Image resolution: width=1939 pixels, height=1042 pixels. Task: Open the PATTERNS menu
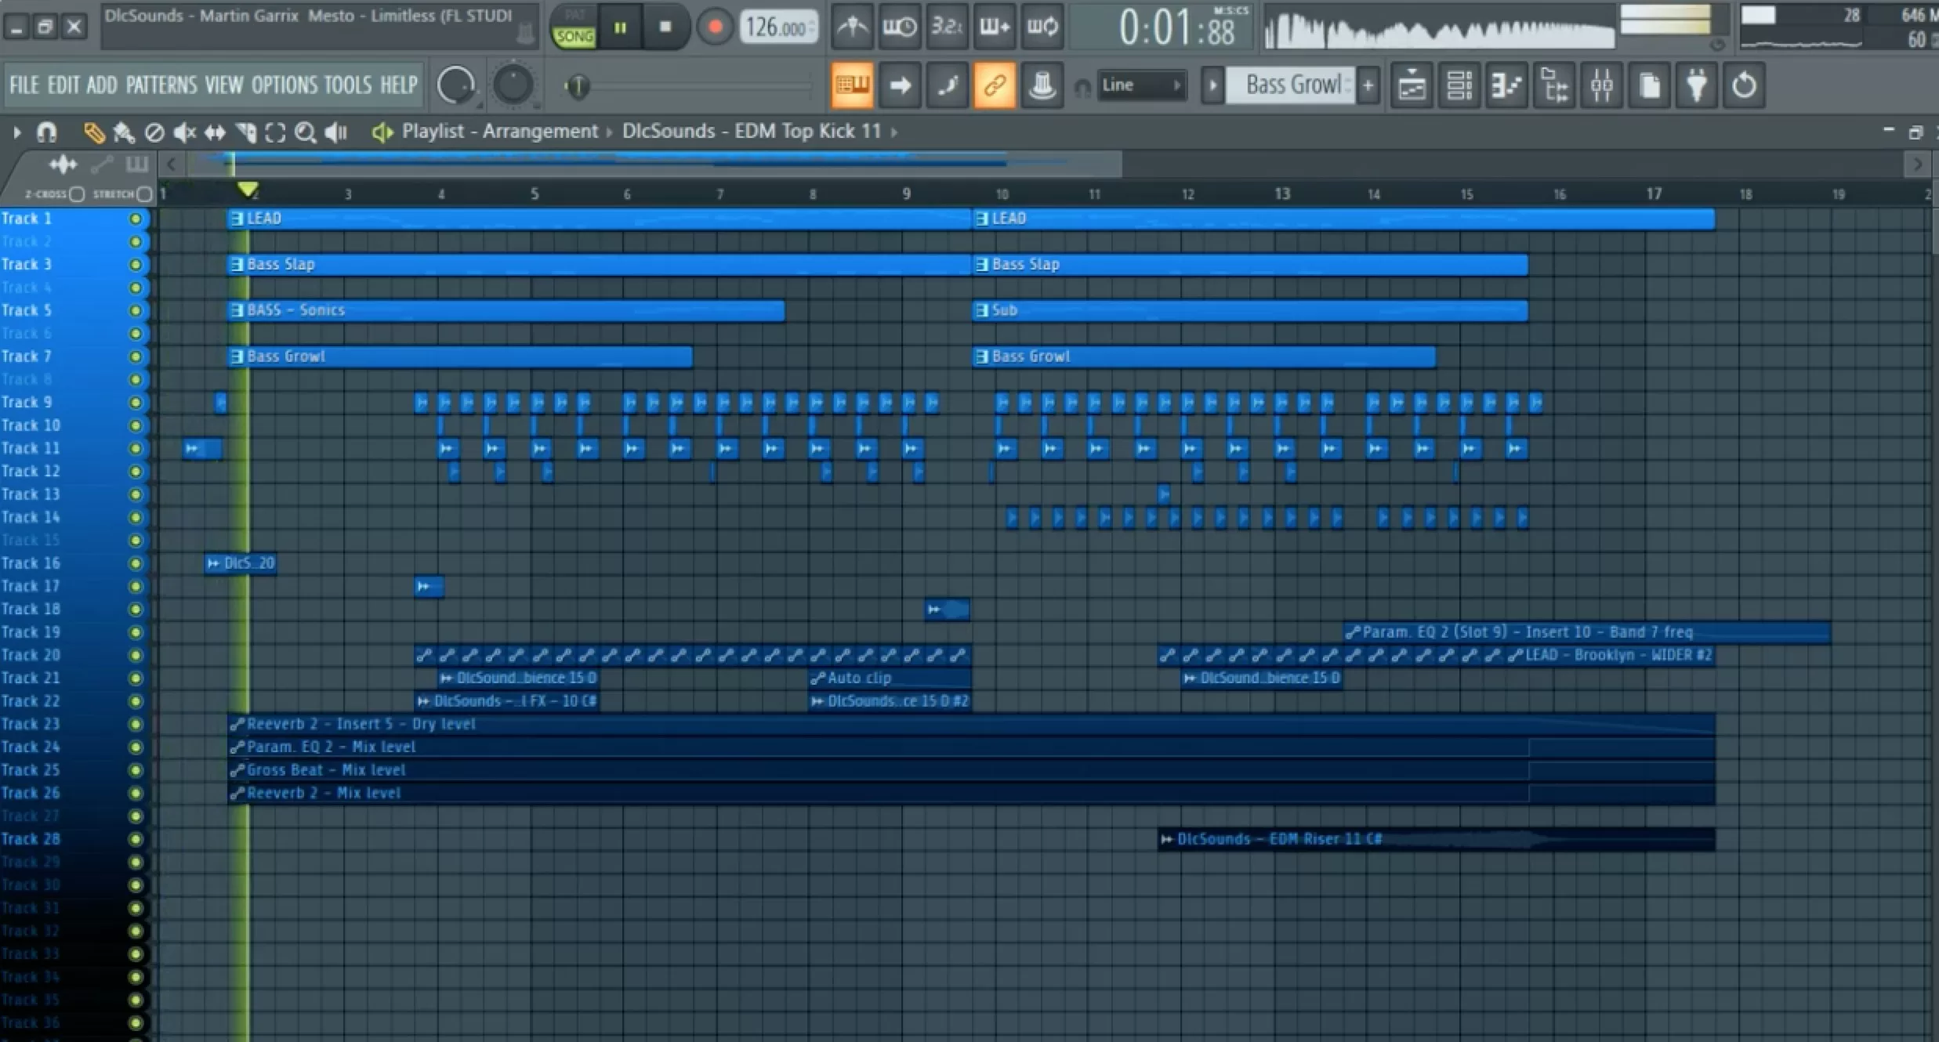tap(161, 85)
